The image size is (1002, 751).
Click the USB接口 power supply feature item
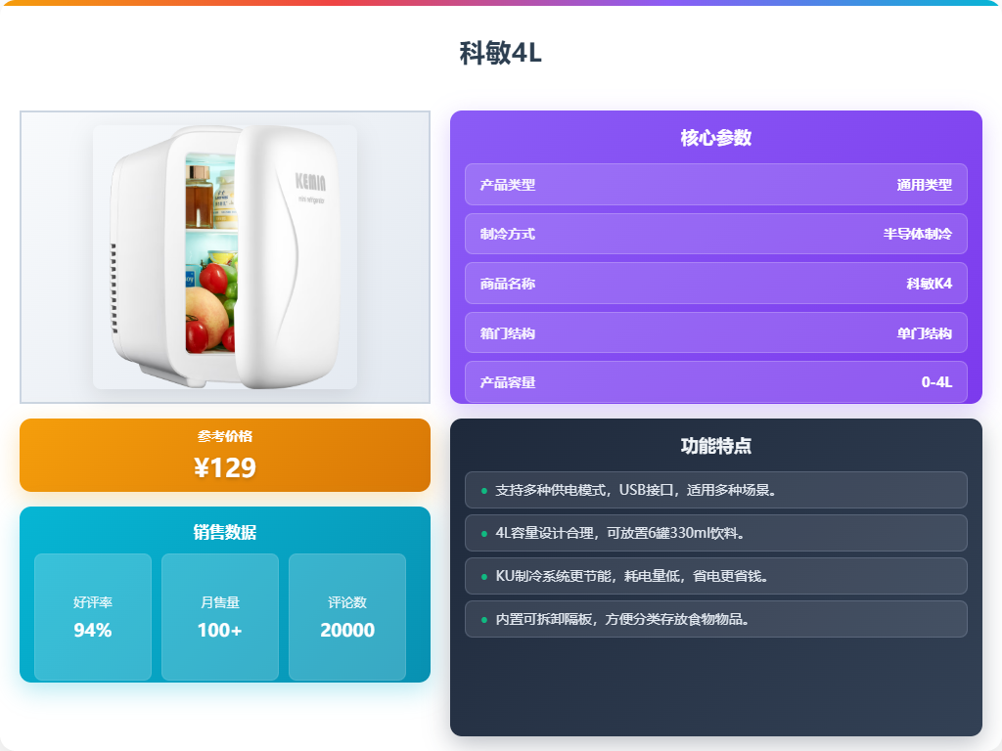tap(715, 490)
